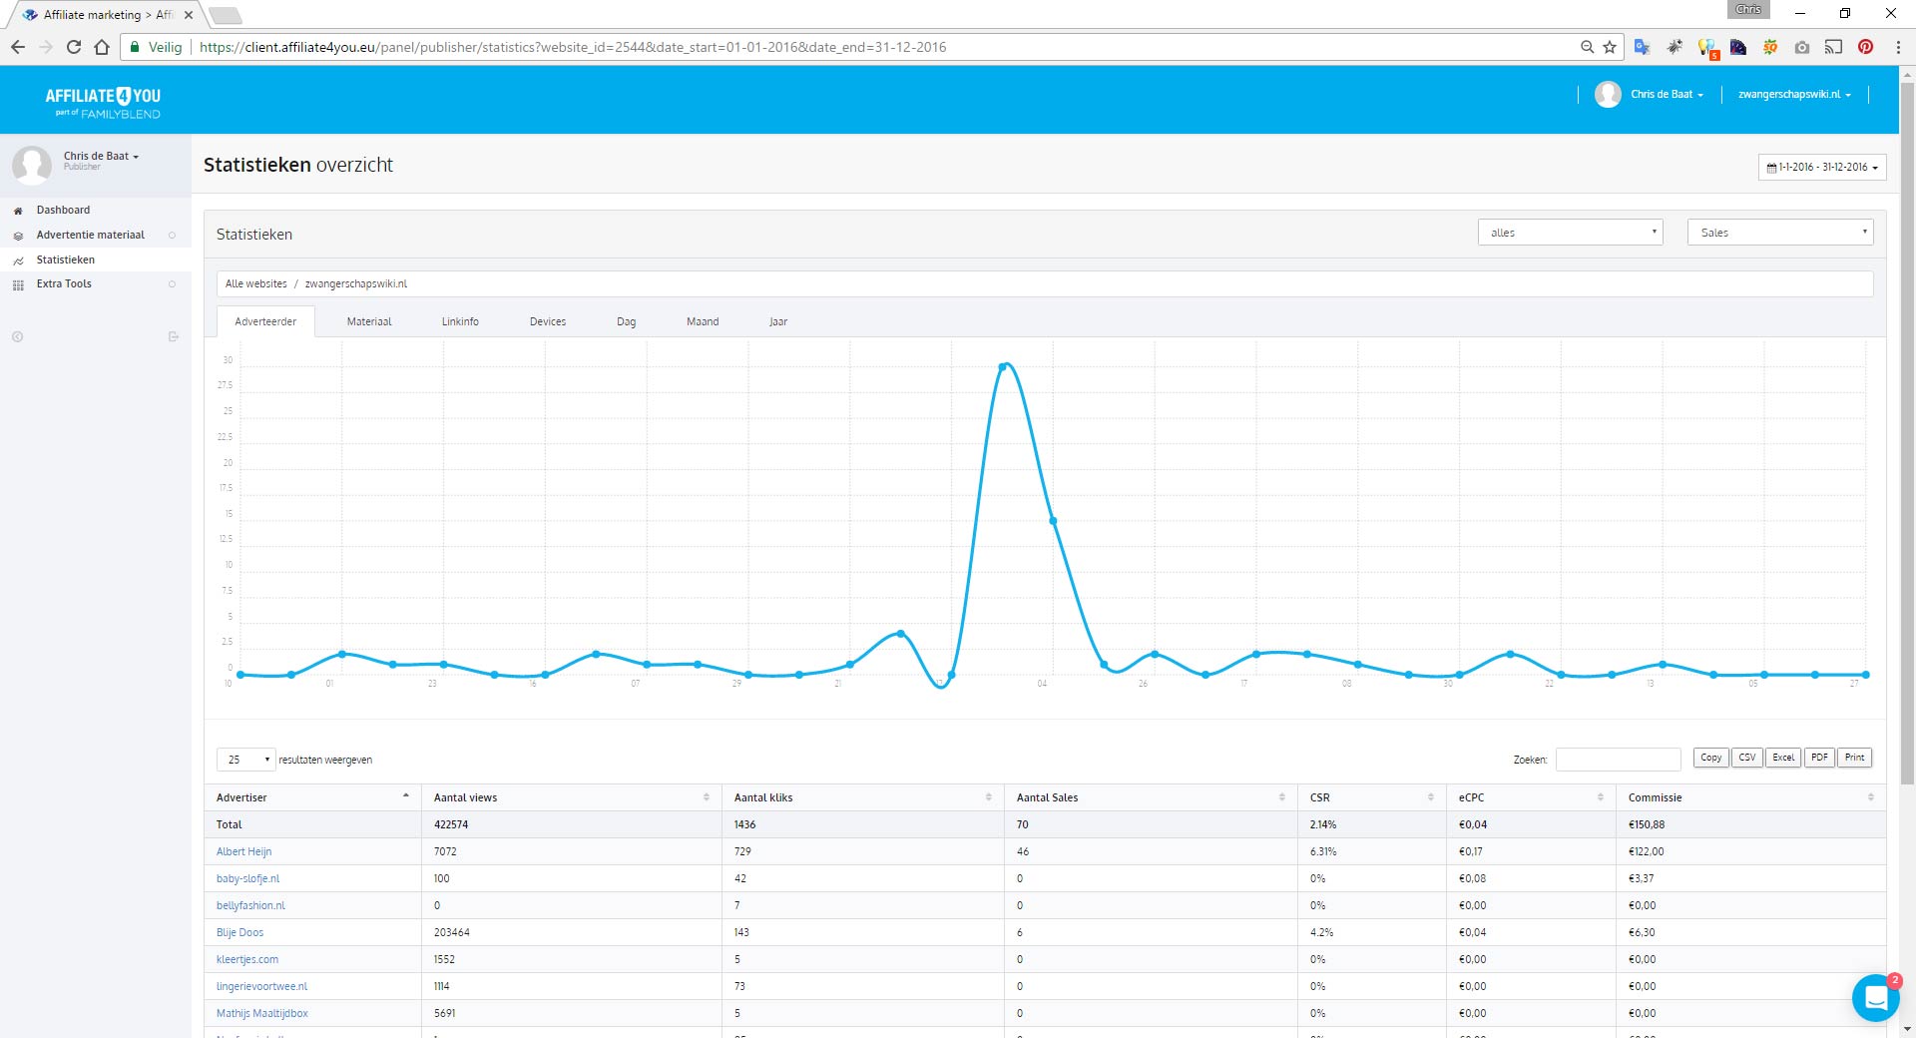Expand the Extra Tools submenu
The height and width of the screenshot is (1038, 1916).
tap(172, 284)
